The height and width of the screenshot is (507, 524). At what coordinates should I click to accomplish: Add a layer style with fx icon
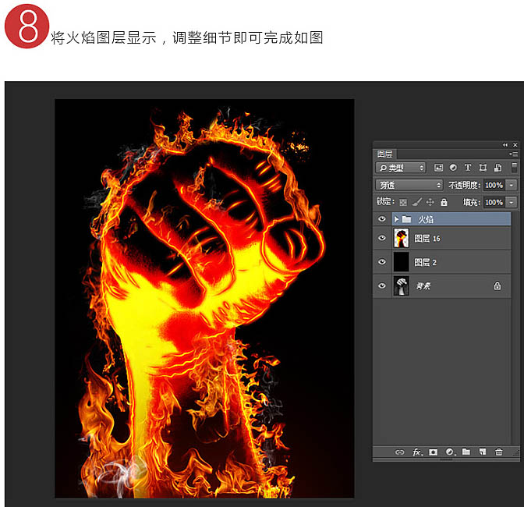tap(417, 452)
